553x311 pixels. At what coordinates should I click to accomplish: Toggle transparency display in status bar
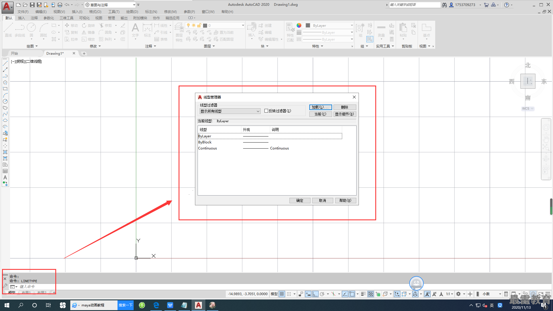pos(371,294)
